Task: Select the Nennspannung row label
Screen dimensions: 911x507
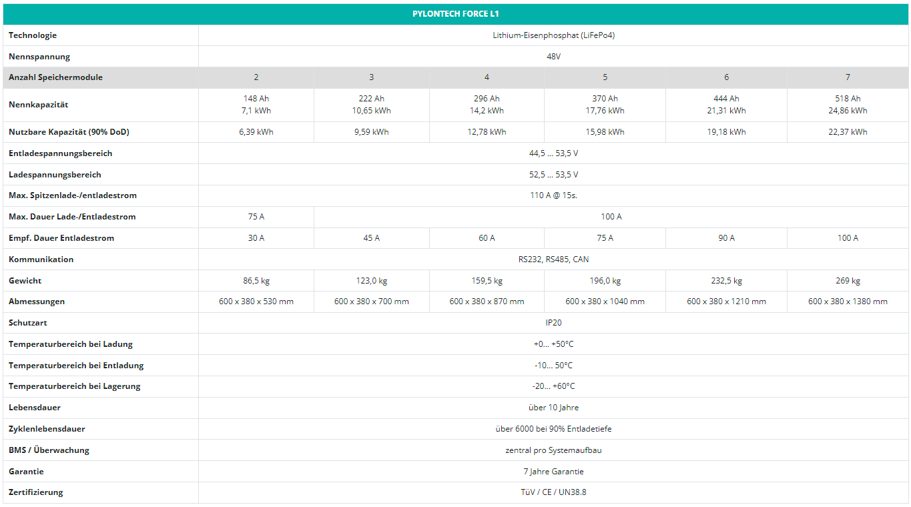Action: (39, 57)
